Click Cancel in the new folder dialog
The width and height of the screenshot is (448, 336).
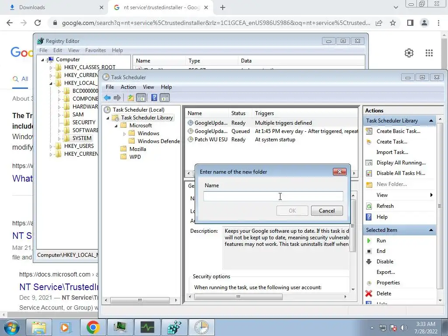pyautogui.click(x=327, y=211)
